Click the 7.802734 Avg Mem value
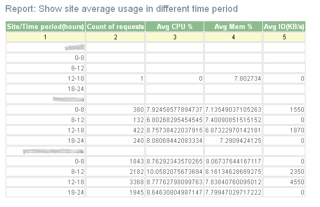Screen dimensions: 320x207 pos(248,79)
